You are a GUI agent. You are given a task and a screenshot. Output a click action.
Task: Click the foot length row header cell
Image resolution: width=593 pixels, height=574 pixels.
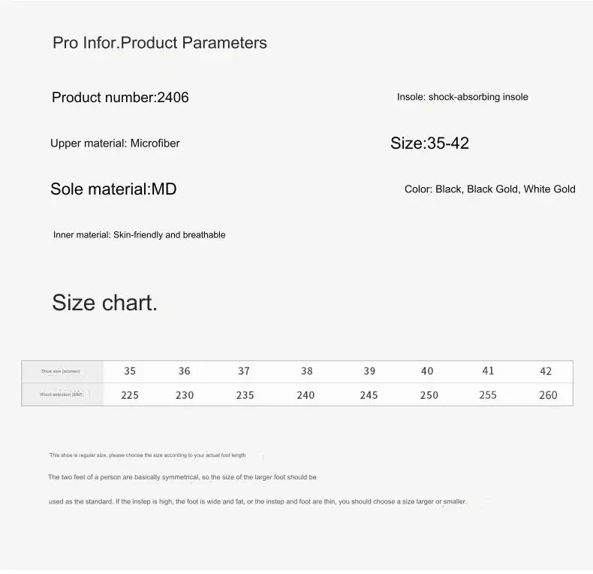click(x=62, y=394)
